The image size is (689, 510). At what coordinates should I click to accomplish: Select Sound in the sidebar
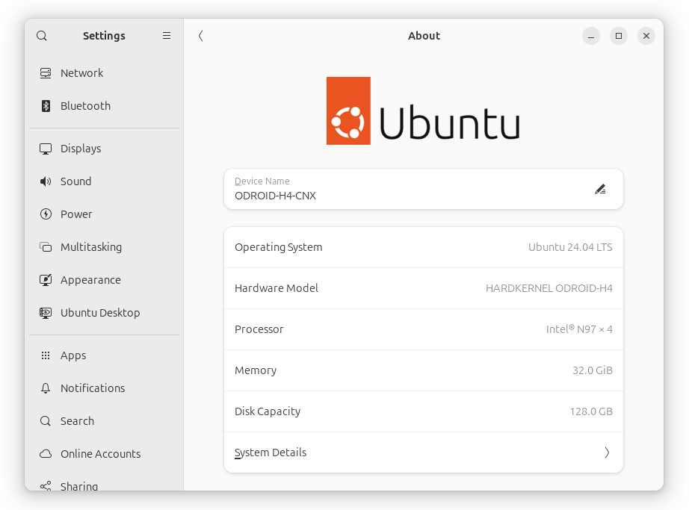(104, 181)
